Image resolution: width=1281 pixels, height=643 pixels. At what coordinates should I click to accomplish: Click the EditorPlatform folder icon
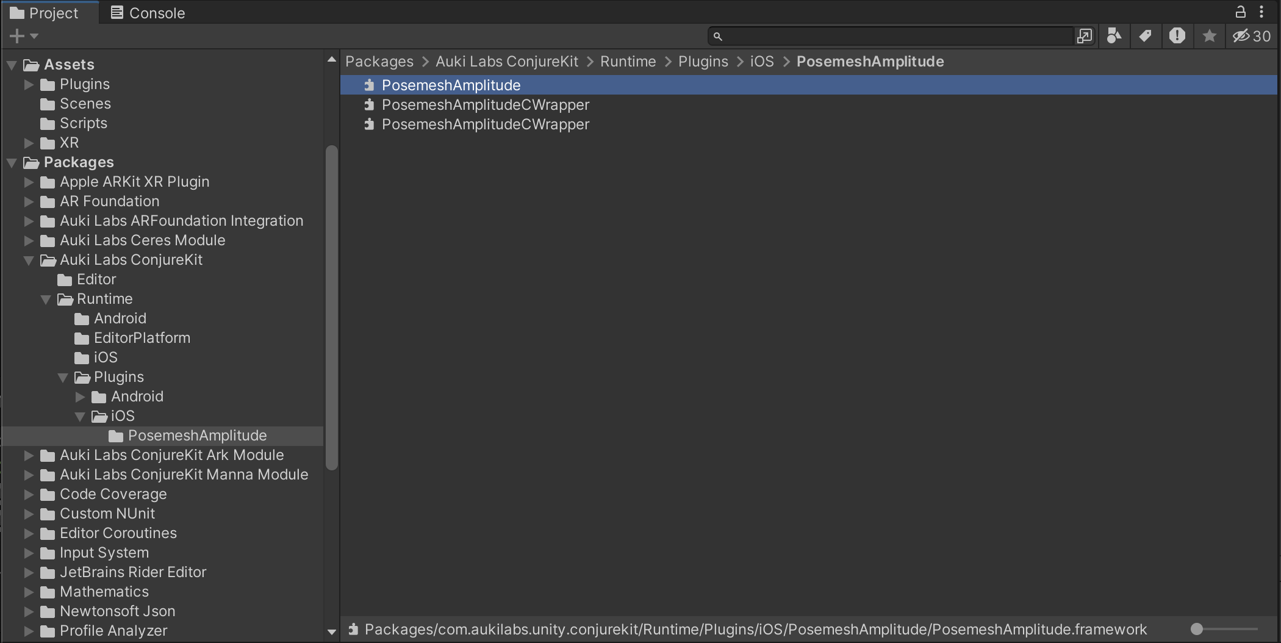coord(82,339)
